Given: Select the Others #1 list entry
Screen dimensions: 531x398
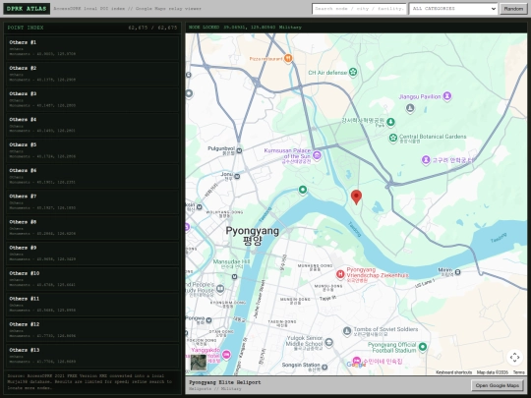Looking at the screenshot, I should tap(92, 48).
